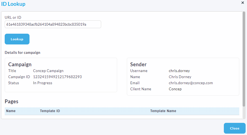
Task: Click the dialog's vertical scrollbar
Action: click(x=244, y=59)
